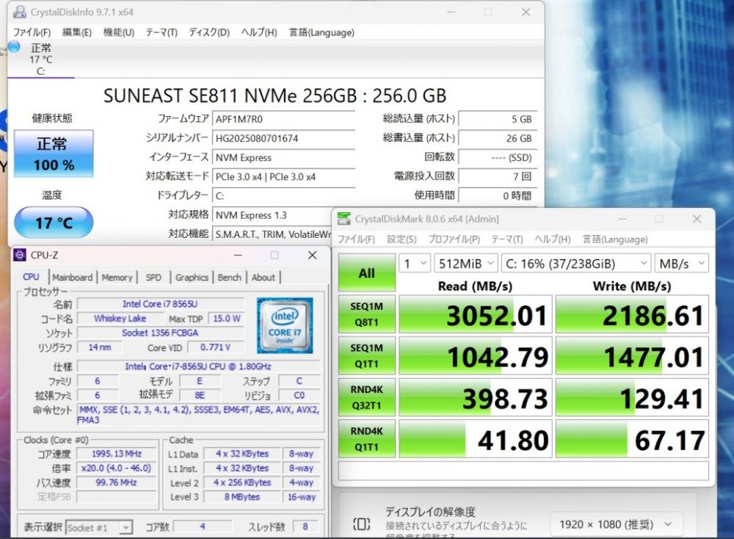Screen dimensions: 734x539
Task: Open プロファイル(P) menu in CrystalDiskMark
Action: click(x=454, y=239)
